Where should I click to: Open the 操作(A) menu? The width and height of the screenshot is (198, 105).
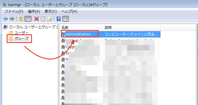34,12
